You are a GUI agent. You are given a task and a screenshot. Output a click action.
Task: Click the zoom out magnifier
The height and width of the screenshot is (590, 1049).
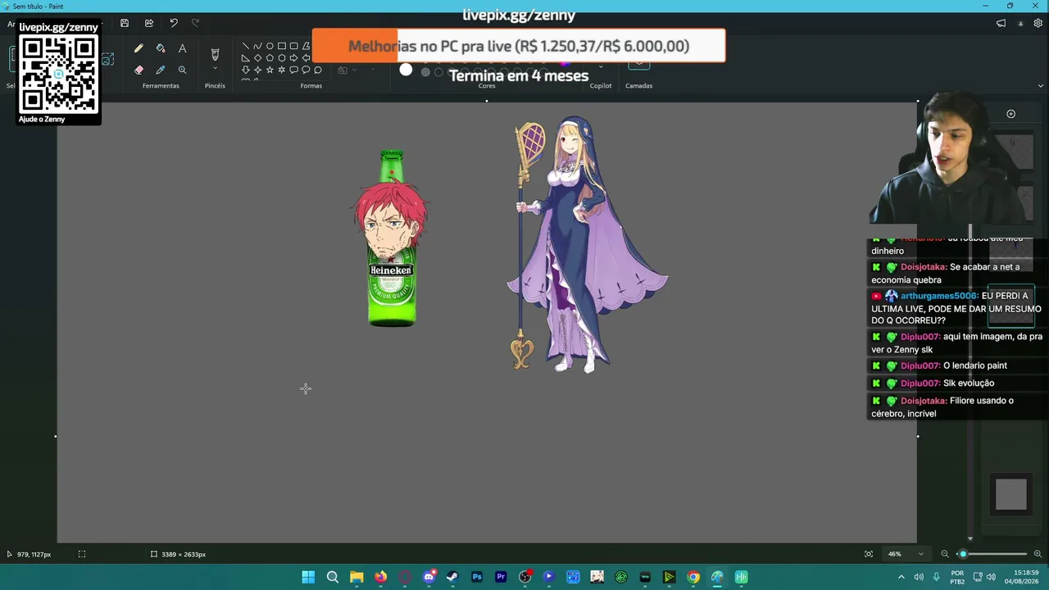click(945, 554)
